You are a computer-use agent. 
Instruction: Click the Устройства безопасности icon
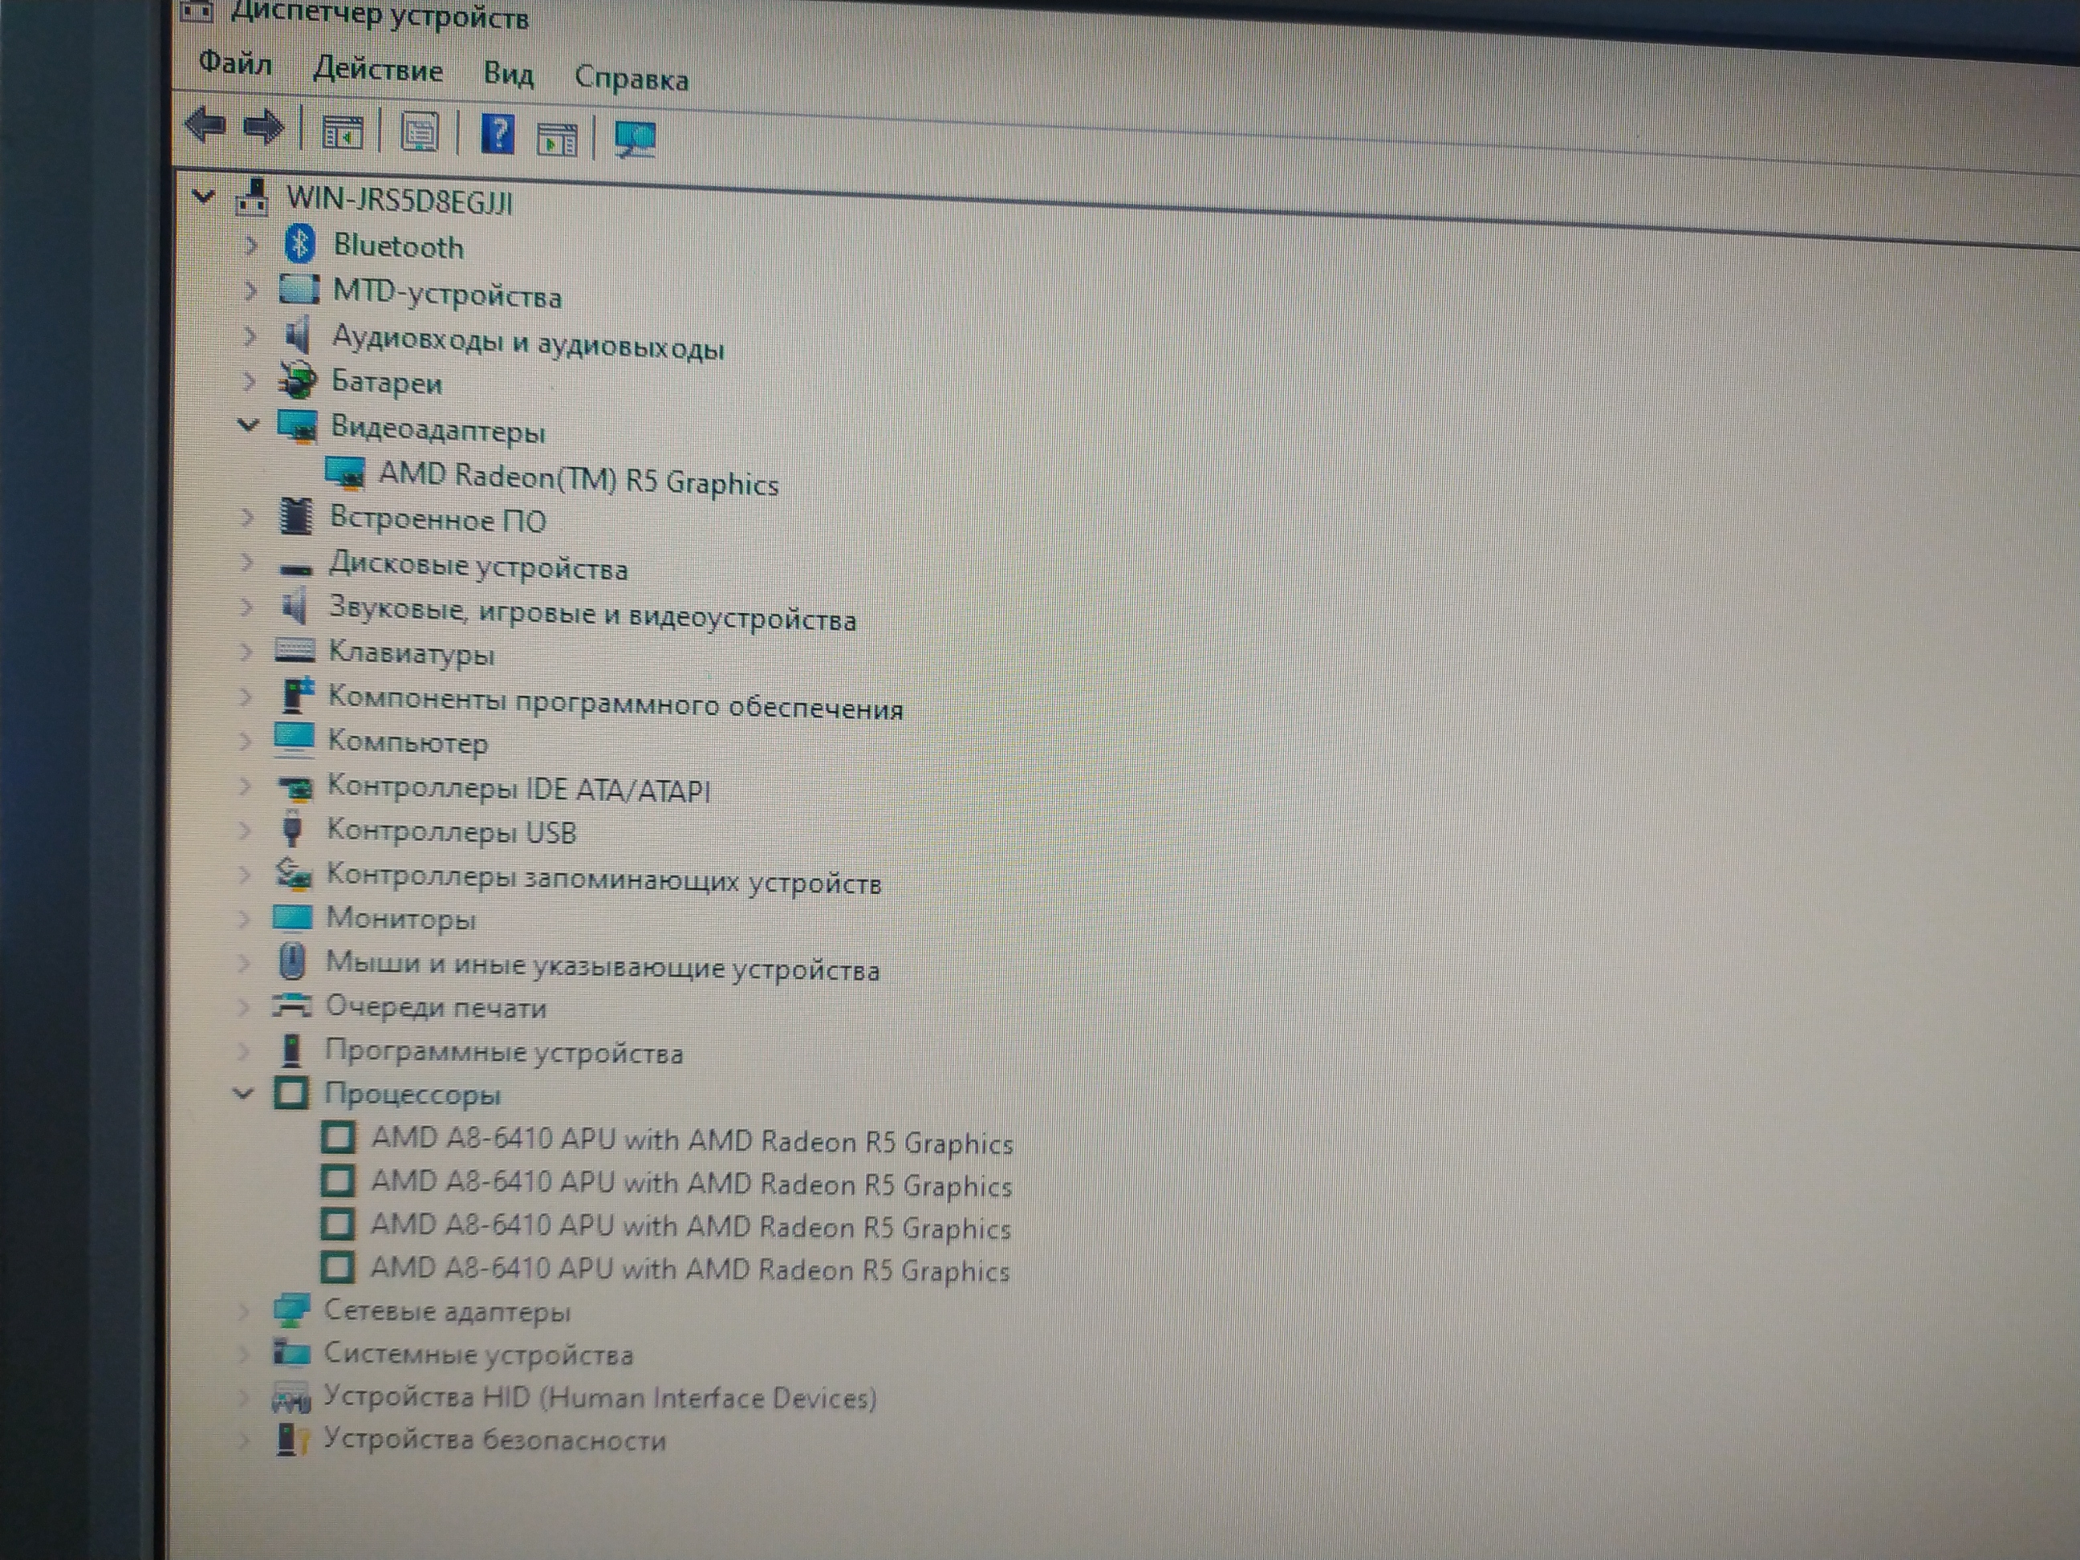(291, 1438)
